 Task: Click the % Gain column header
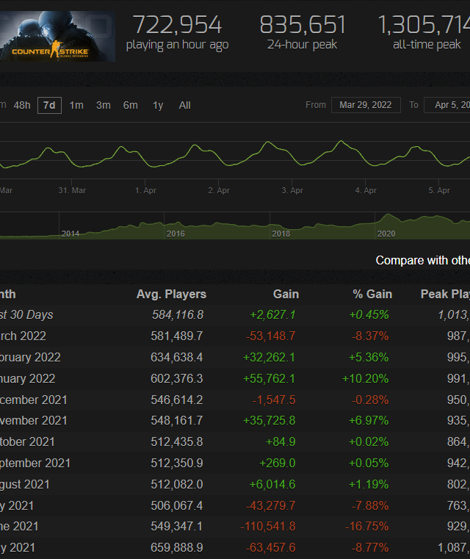[372, 294]
